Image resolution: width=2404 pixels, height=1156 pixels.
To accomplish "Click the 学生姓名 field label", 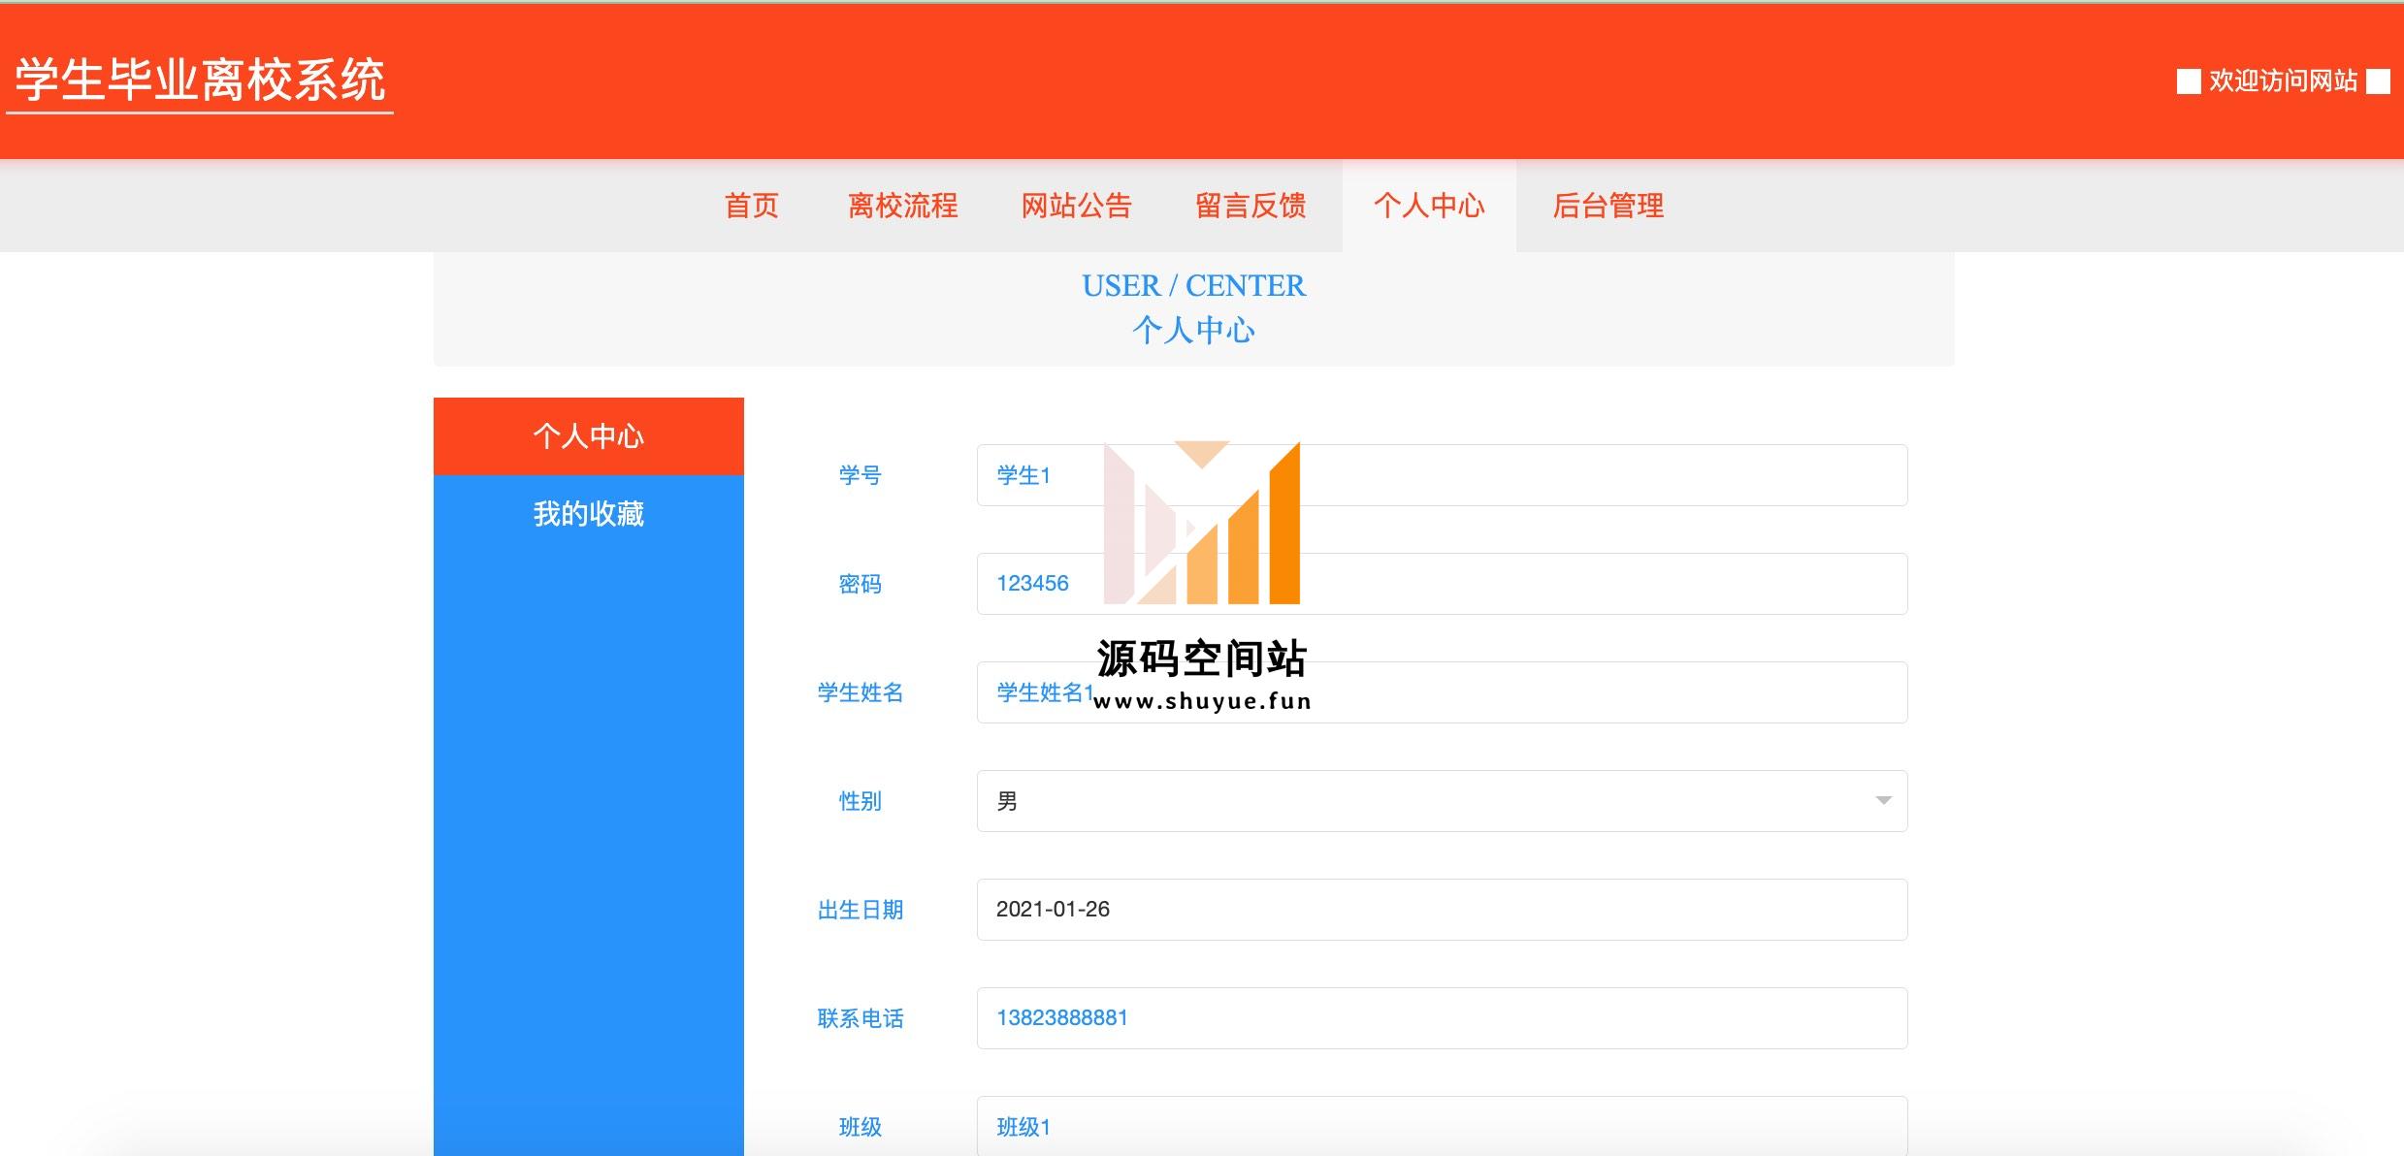I will click(x=860, y=692).
